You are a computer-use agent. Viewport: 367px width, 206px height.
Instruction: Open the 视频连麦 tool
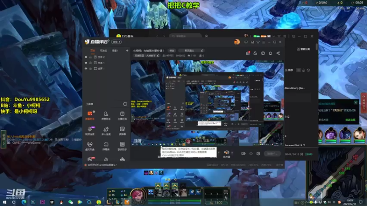click(90, 131)
